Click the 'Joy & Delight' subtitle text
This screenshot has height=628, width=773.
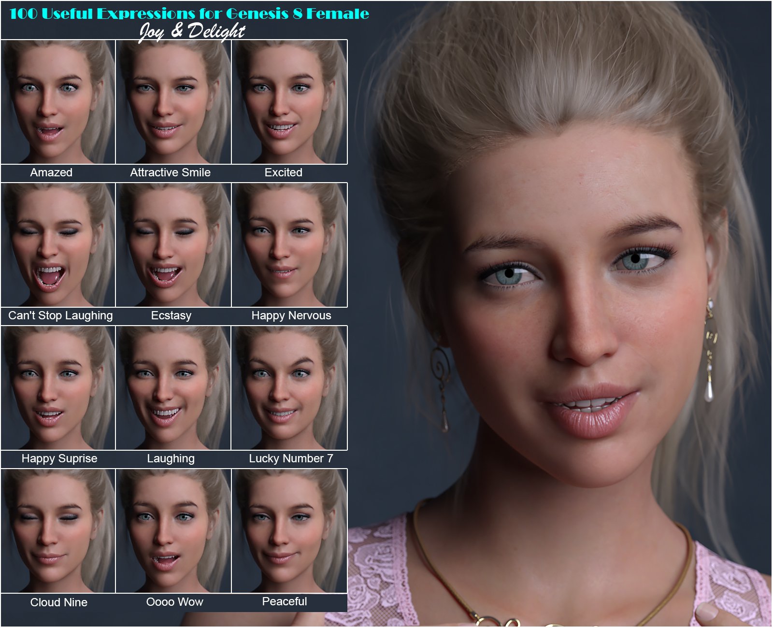pyautogui.click(x=192, y=31)
